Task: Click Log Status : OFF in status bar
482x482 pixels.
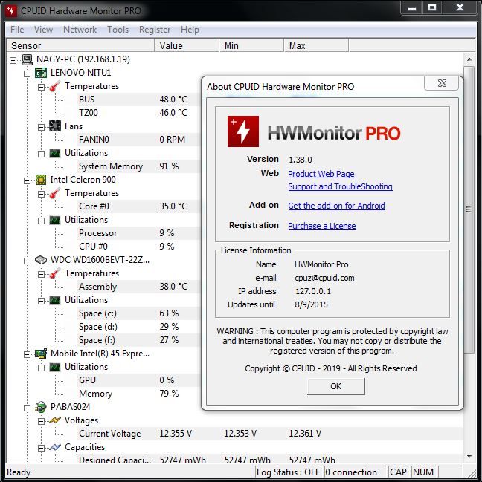Action: [x=289, y=472]
